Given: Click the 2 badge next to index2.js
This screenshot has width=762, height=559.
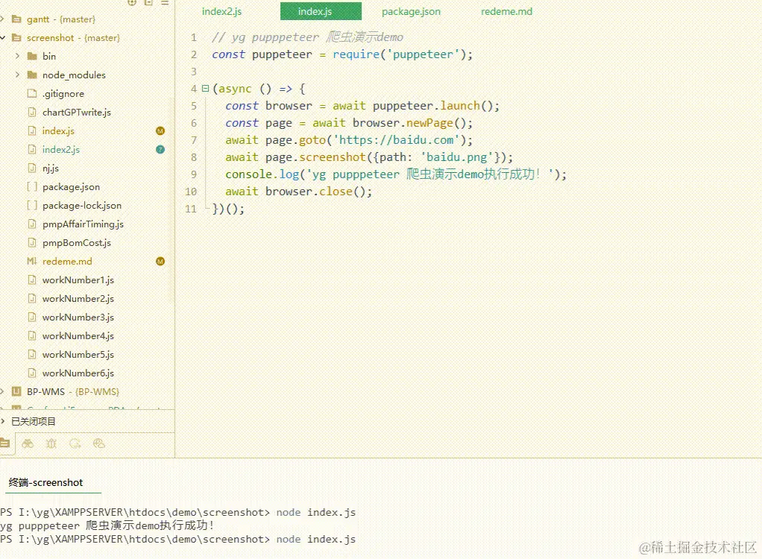Looking at the screenshot, I should (160, 149).
